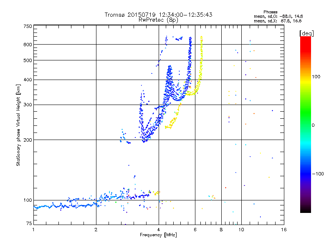Click the colorbar tick label '0'
334x250 pixels.
tap(313, 125)
